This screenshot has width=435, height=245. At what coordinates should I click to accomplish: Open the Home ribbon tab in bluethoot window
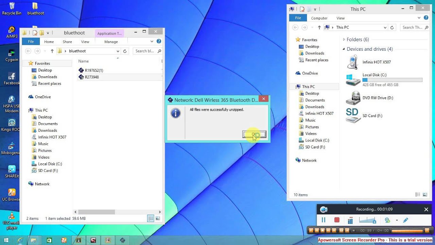49,42
